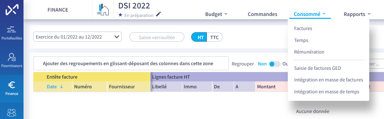Image resolution: width=384 pixels, height=119 pixels.
Task: Click the pencil edit icon near En préparation
Action: tap(158, 14)
